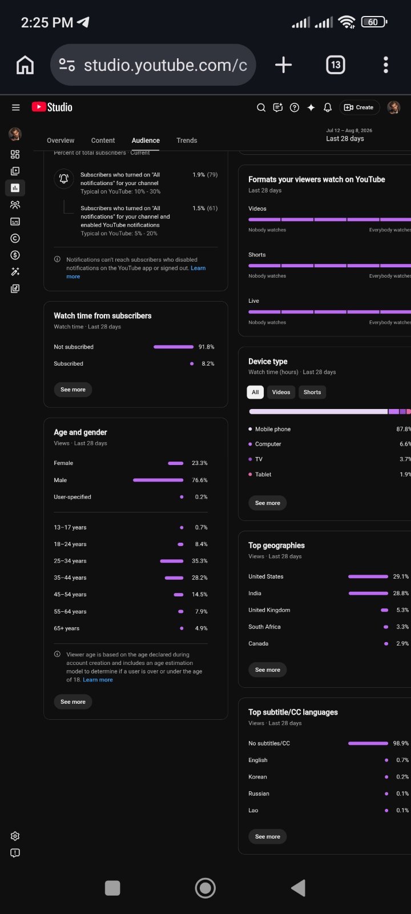This screenshot has width=411, height=914.
Task: Click See more under Device type
Action: [x=268, y=503]
